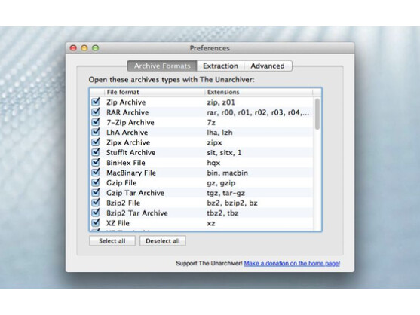Select the 'XZ File' row text
This screenshot has width=420, height=315.
[118, 223]
